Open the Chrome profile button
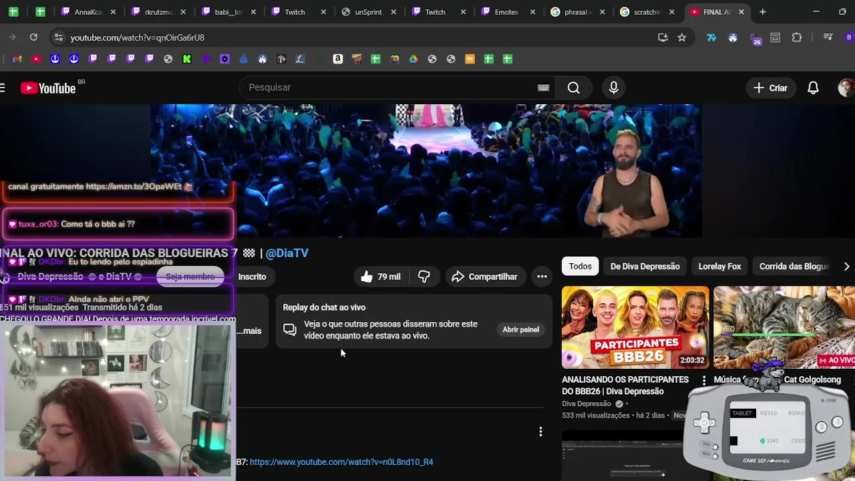855x481 pixels. [x=849, y=37]
